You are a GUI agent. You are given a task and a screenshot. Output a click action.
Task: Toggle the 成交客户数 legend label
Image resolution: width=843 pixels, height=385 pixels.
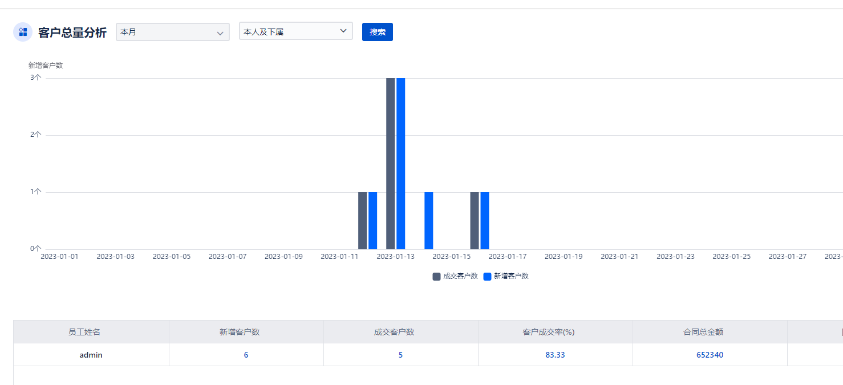tap(460, 276)
